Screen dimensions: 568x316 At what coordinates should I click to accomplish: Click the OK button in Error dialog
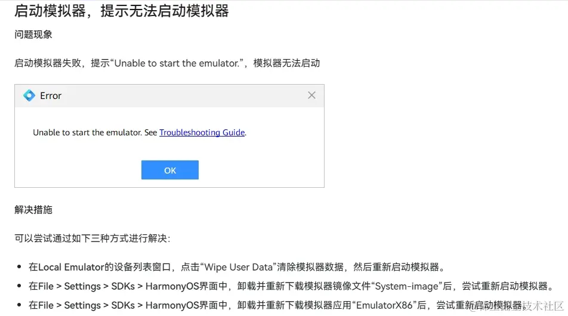170,170
